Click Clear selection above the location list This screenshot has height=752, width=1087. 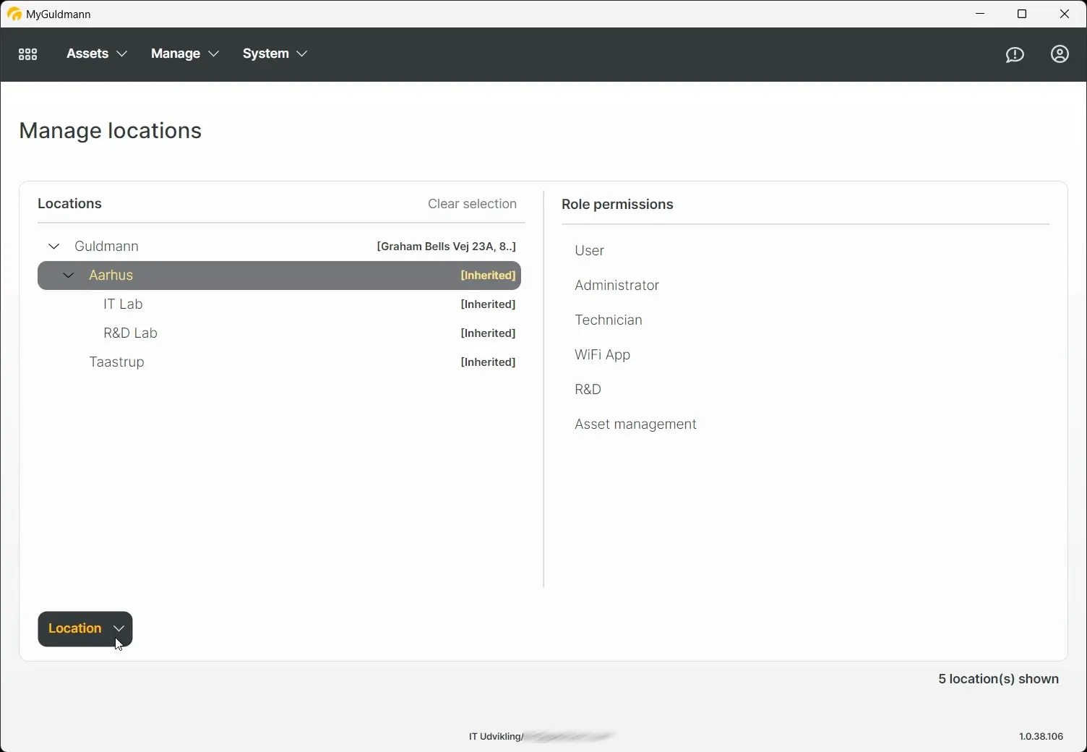[472, 204]
